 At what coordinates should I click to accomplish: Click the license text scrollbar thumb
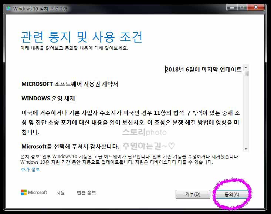246,73
